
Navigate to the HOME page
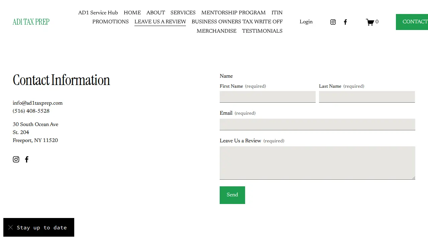tap(132, 13)
